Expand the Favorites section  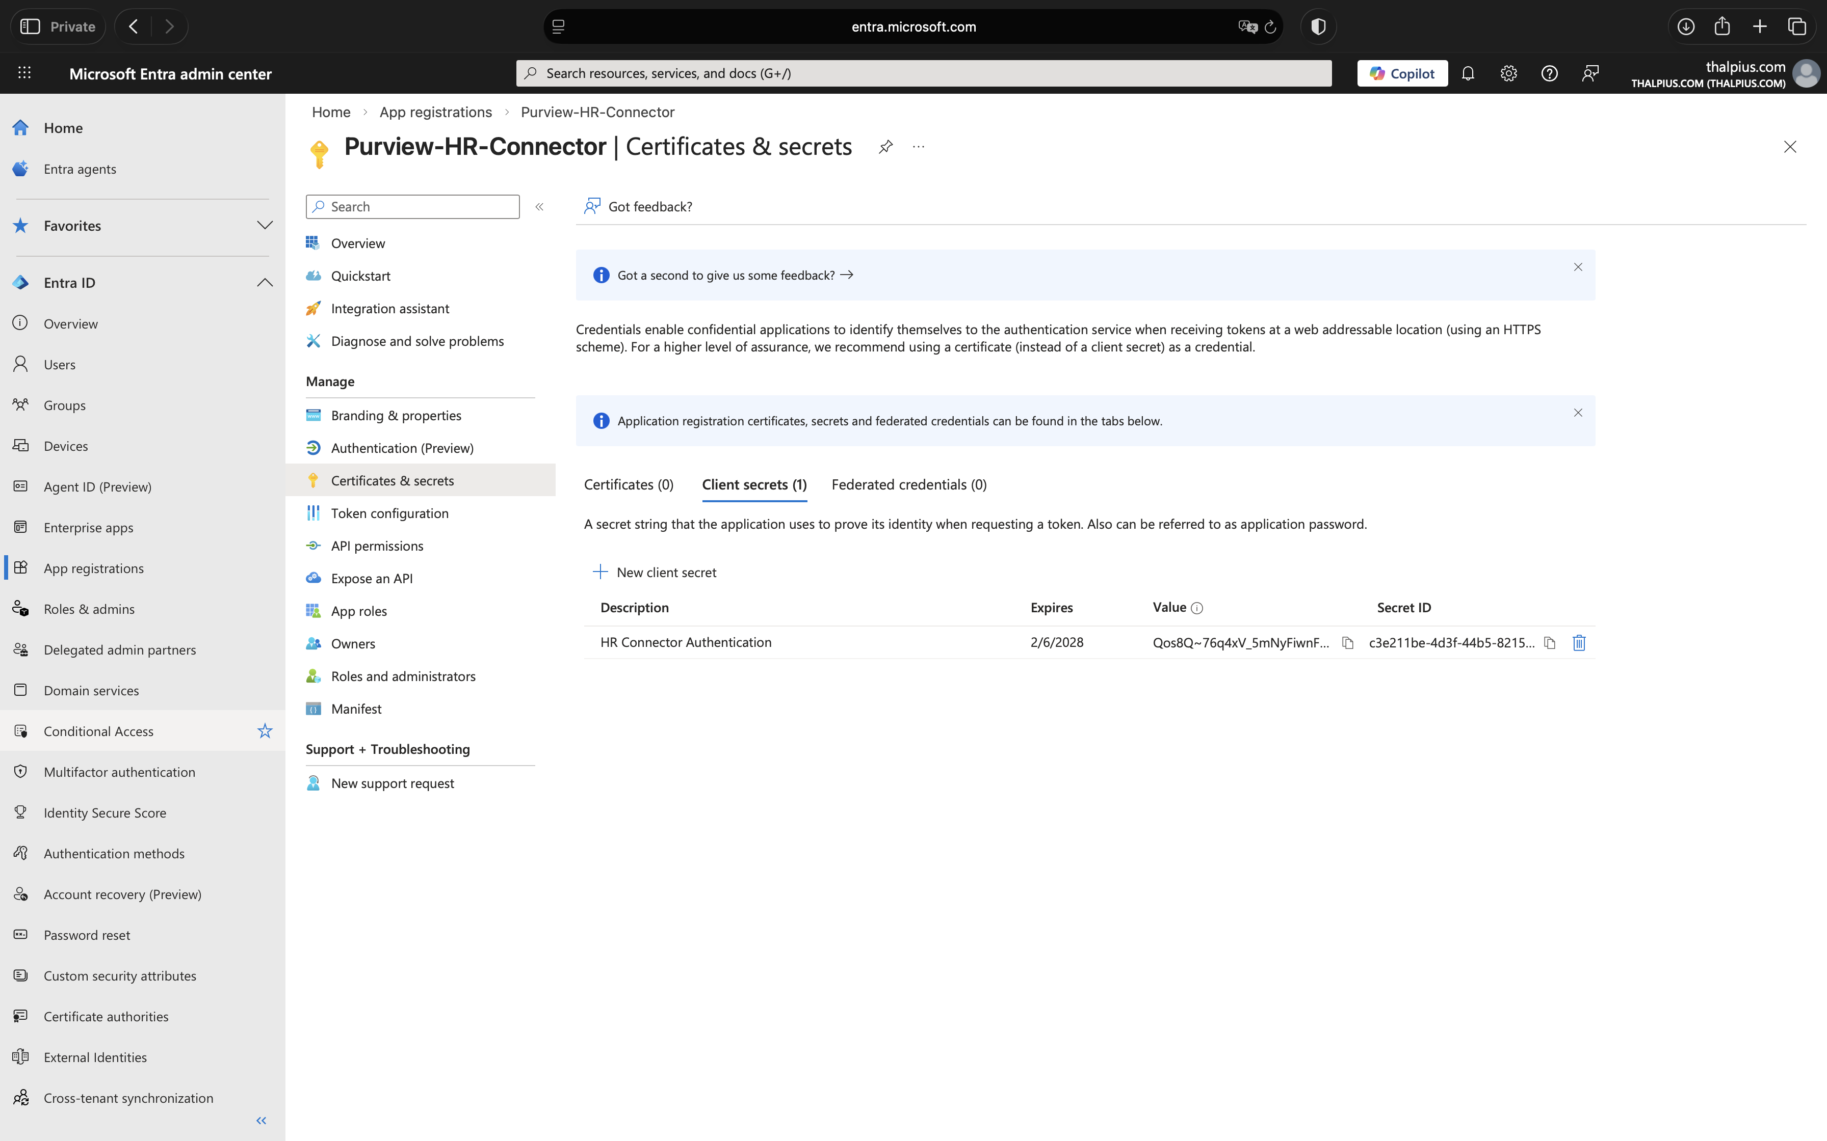tap(264, 226)
